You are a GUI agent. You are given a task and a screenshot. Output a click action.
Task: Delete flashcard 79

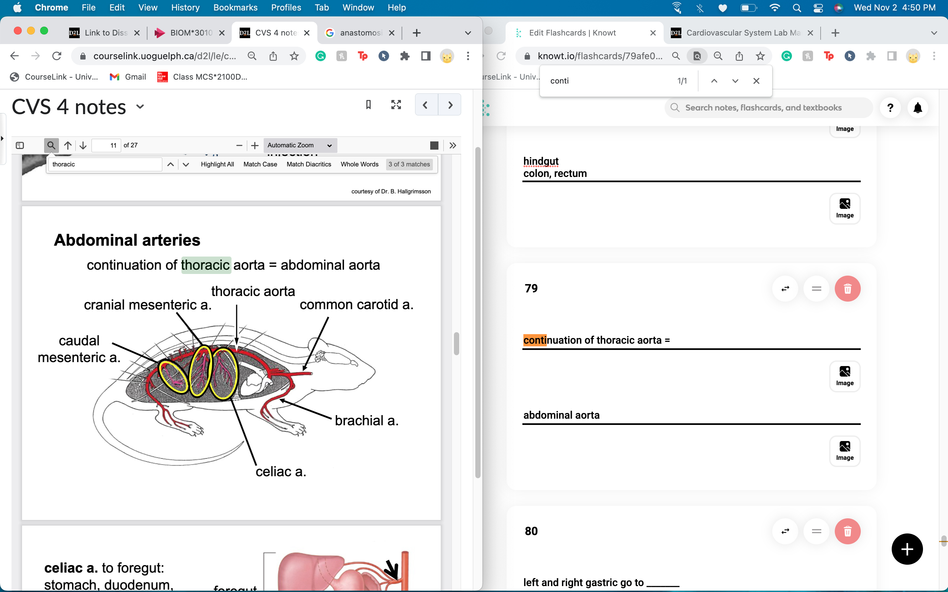pyautogui.click(x=848, y=288)
